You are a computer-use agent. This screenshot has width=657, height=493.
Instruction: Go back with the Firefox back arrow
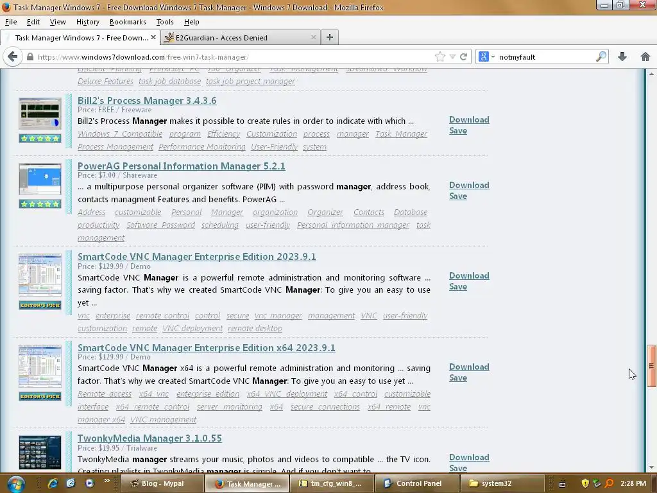pos(13,56)
